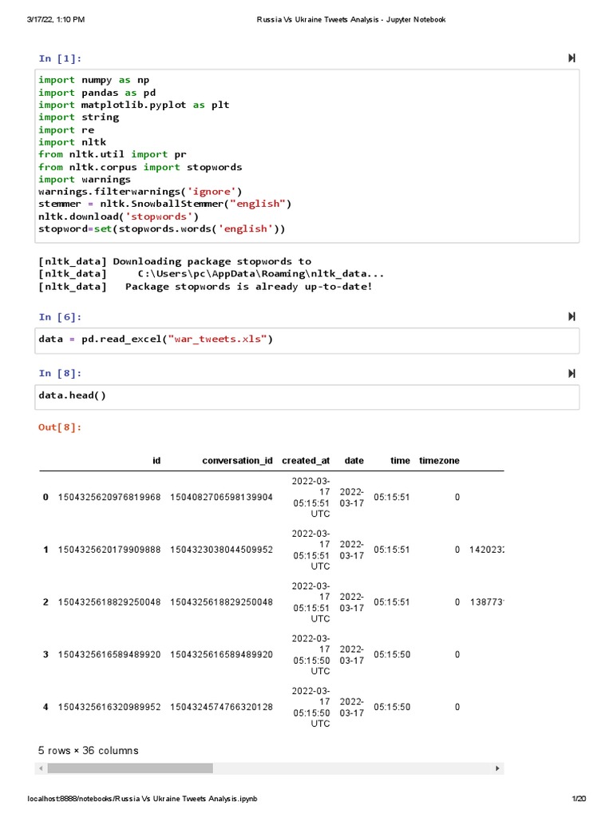Image resolution: width=613 pixels, height=818 pixels.
Task: Select the created_at column header
Action: pyautogui.click(x=306, y=461)
